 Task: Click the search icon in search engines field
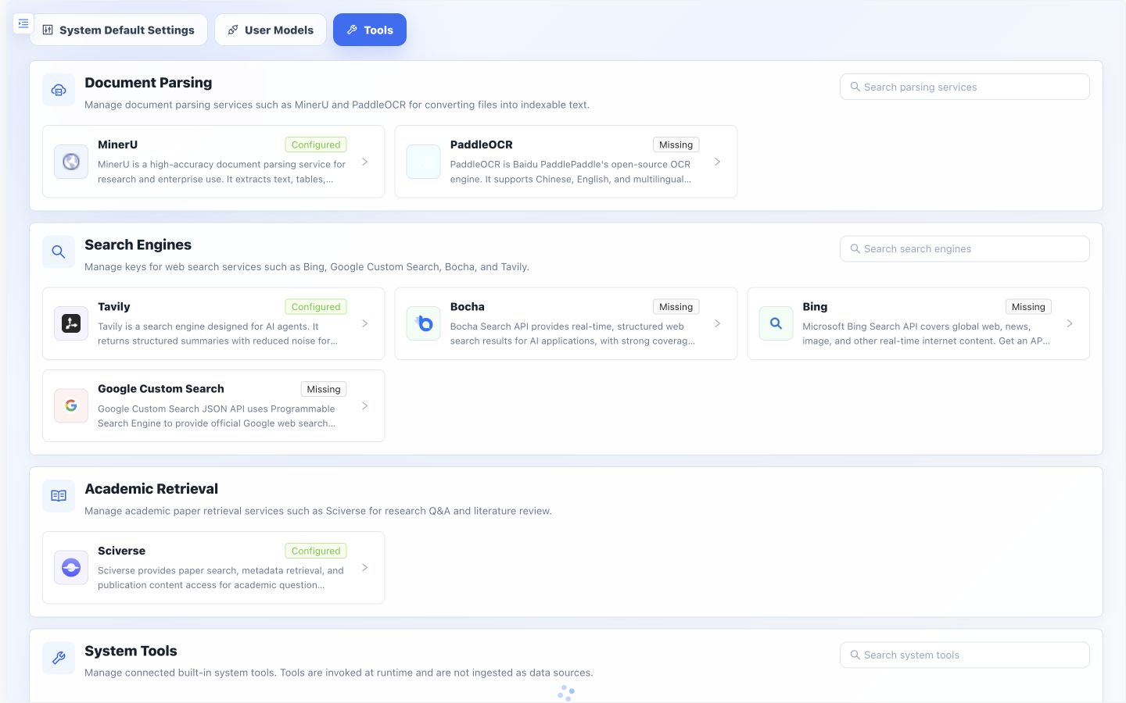855,249
